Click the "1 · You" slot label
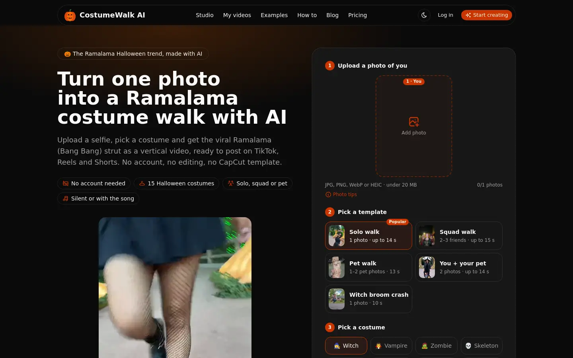Viewport: 573px width, 358px height. [414, 82]
